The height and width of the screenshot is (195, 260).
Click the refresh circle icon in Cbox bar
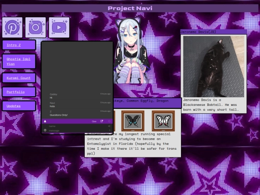(109, 121)
